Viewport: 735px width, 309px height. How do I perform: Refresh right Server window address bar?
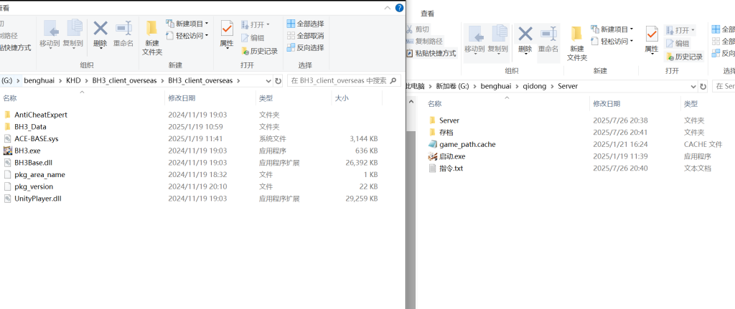tap(703, 87)
